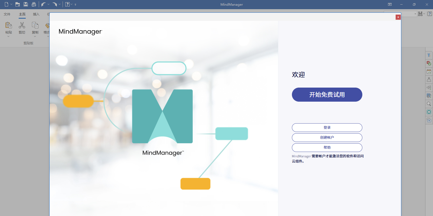Click the funnel filter icon in right sidebar
Viewport: 433px width, 216px height.
click(429, 55)
